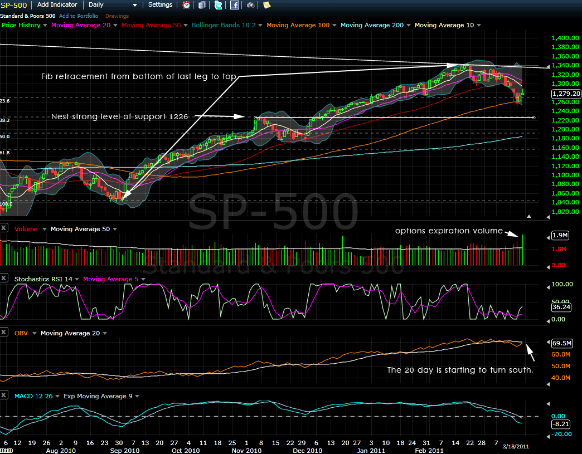Image resolution: width=582 pixels, height=454 pixels.
Task: Open the Settings menu
Action: (161, 5)
